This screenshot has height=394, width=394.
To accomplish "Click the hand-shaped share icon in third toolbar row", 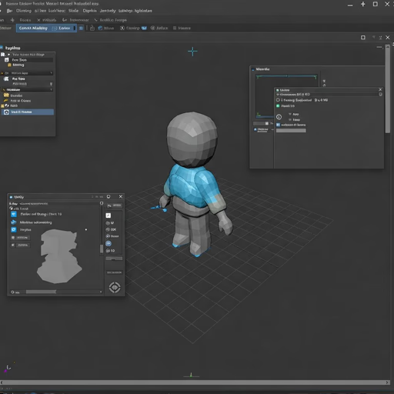I will click(x=92, y=28).
